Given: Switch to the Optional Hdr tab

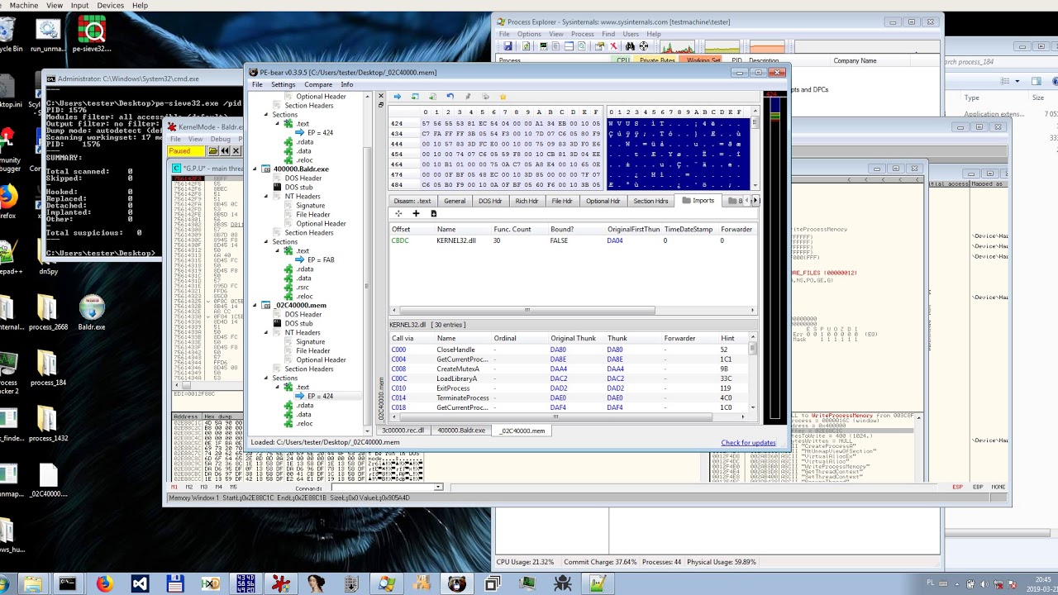Looking at the screenshot, I should coord(603,201).
